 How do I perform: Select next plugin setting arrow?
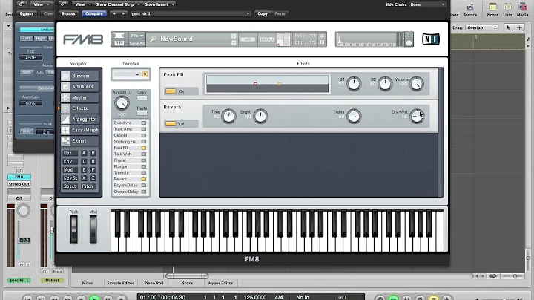[x=123, y=13]
